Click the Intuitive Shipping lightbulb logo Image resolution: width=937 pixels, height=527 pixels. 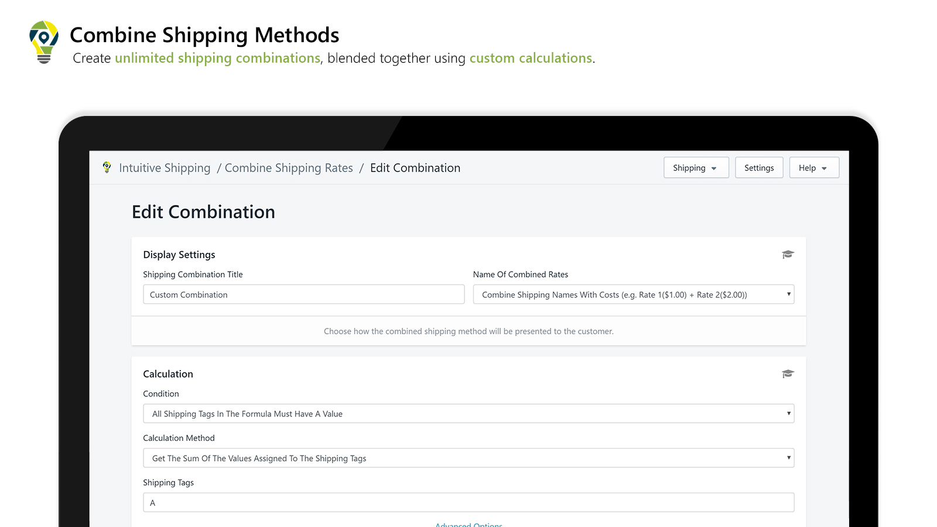point(44,42)
